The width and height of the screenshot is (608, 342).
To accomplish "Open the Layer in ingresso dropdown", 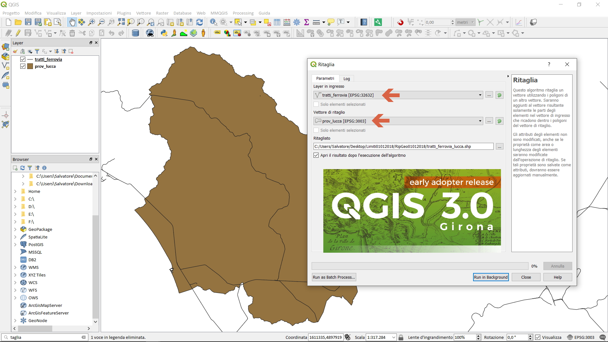I will 480,95.
